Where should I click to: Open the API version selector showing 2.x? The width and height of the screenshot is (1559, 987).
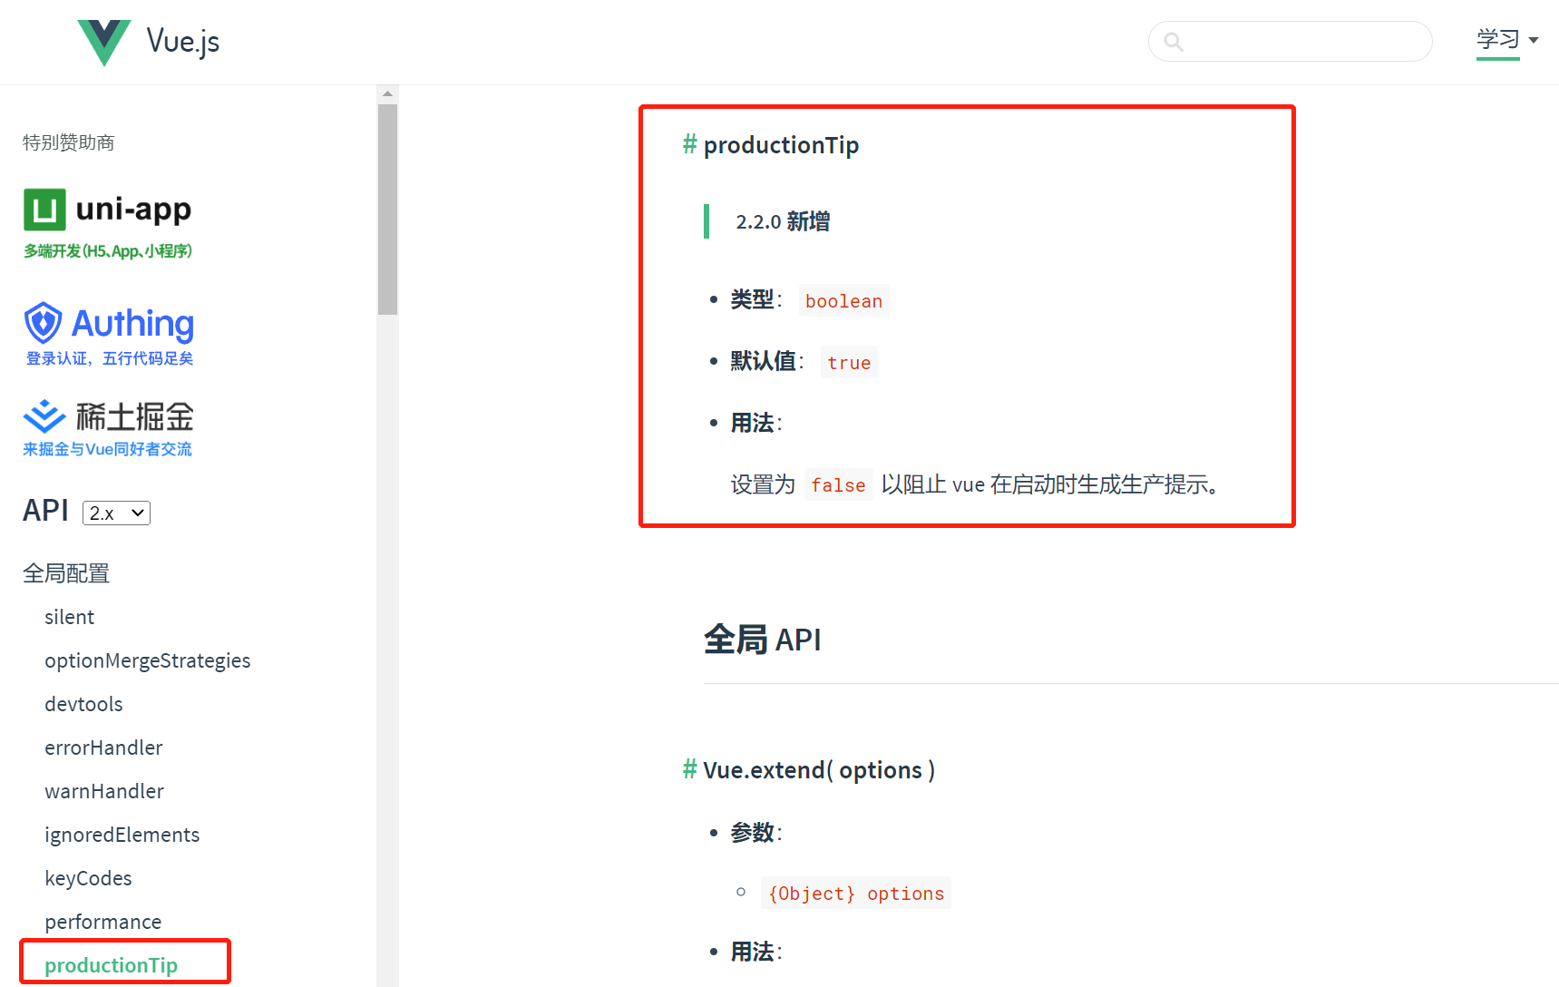pos(115,513)
